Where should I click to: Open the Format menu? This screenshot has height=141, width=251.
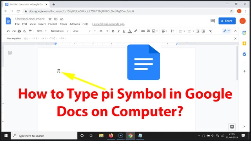click(53, 24)
